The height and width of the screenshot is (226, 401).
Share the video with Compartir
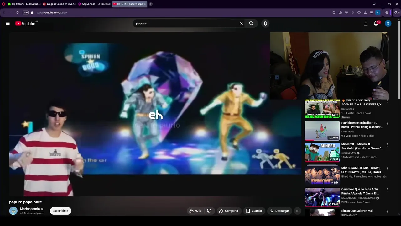point(229,211)
